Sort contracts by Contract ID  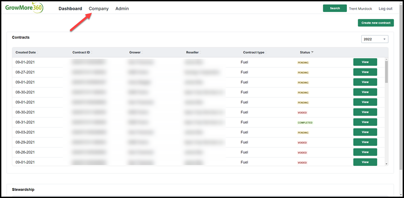point(82,52)
